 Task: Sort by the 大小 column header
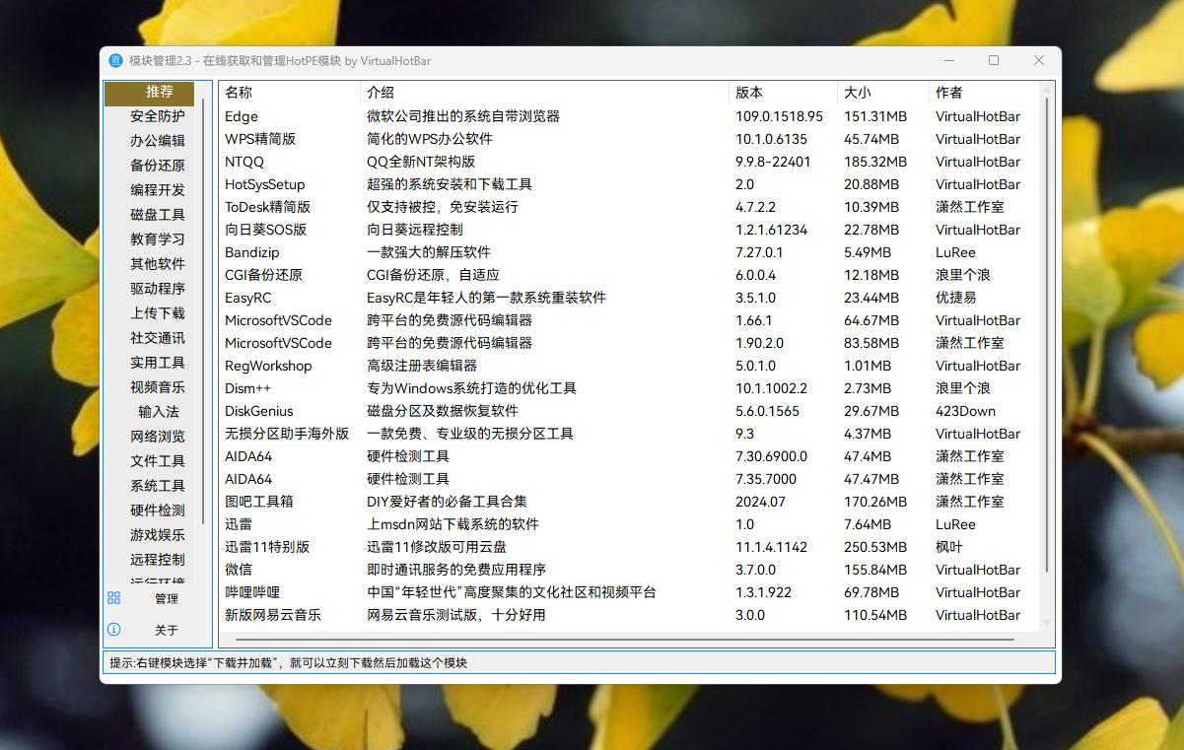(883, 93)
